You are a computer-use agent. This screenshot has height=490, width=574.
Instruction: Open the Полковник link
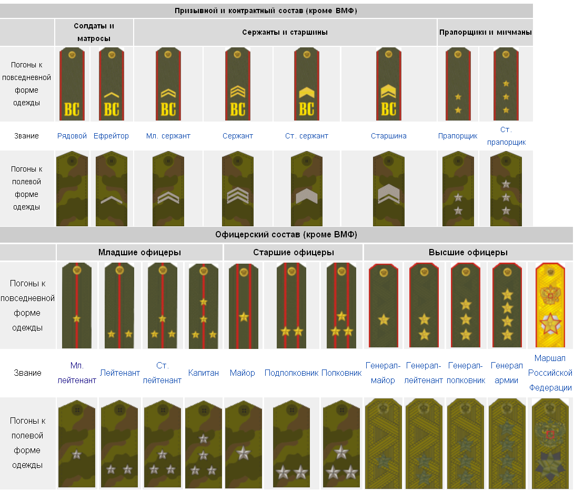point(341,373)
